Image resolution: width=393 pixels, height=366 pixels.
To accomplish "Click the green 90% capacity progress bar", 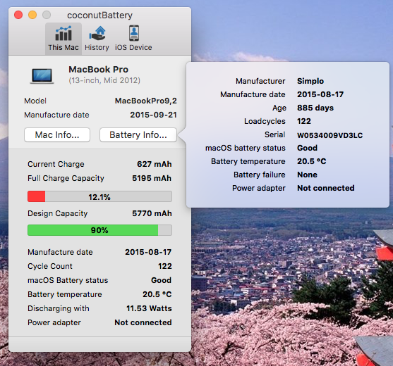I will [99, 230].
